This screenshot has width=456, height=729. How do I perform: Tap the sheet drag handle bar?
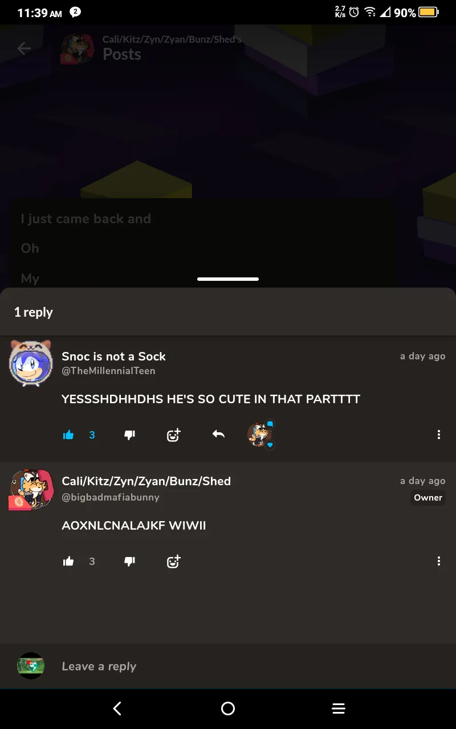[x=228, y=279]
